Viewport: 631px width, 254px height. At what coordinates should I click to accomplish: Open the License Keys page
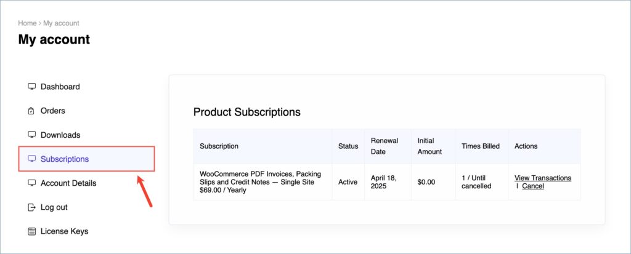pos(64,231)
